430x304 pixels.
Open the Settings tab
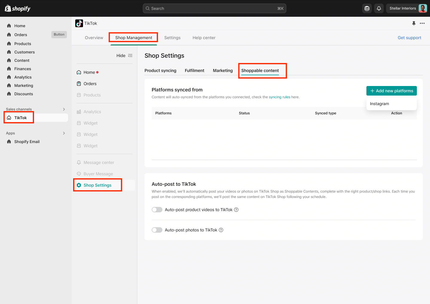172,38
